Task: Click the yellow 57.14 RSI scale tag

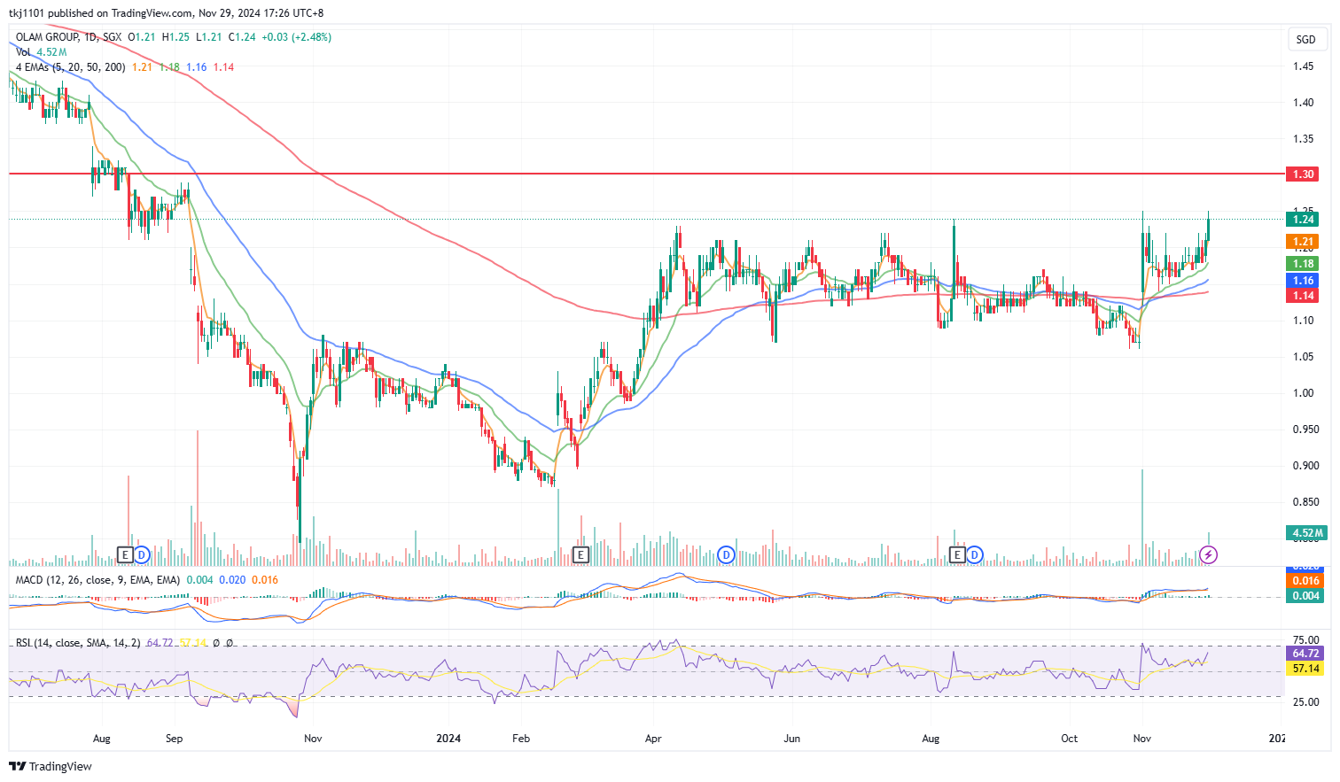Action: coord(1305,669)
